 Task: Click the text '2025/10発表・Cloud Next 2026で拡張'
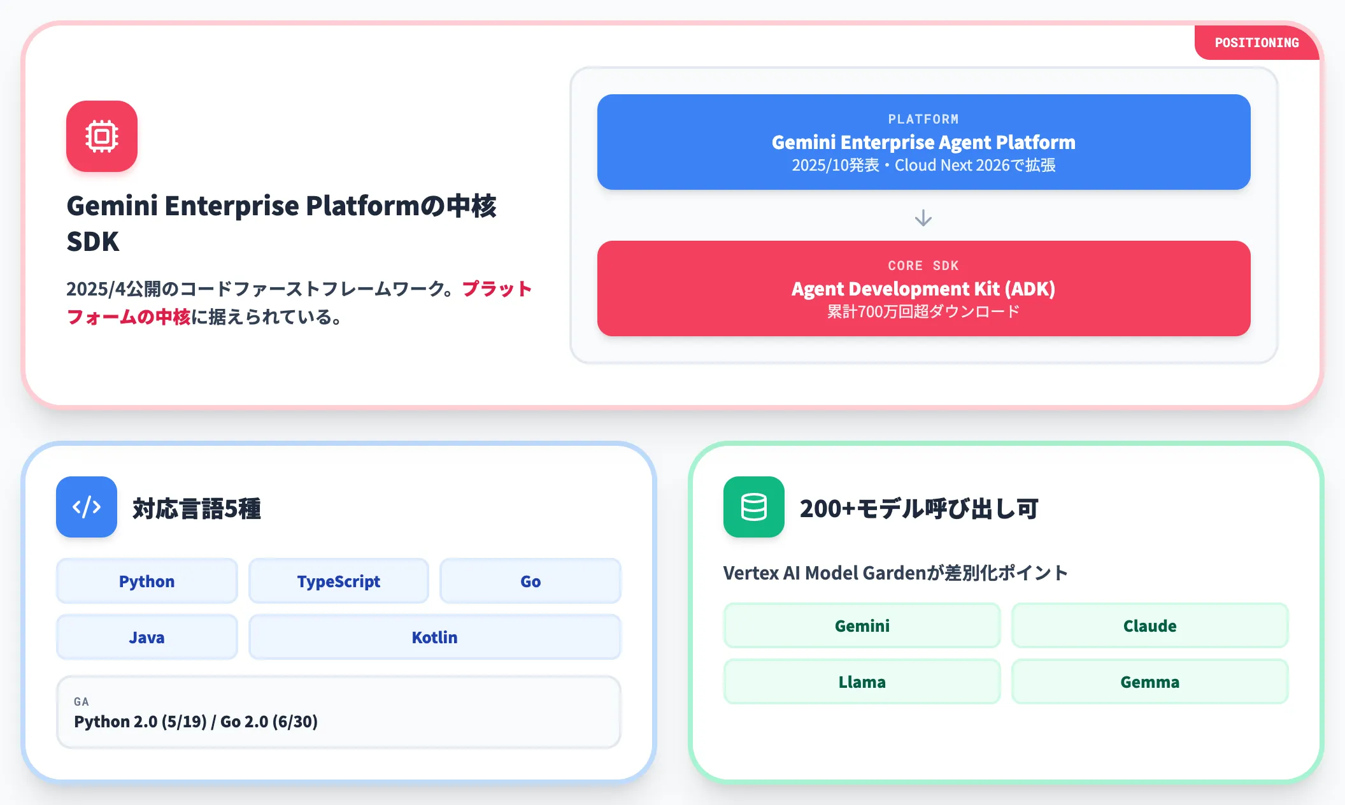tap(923, 165)
